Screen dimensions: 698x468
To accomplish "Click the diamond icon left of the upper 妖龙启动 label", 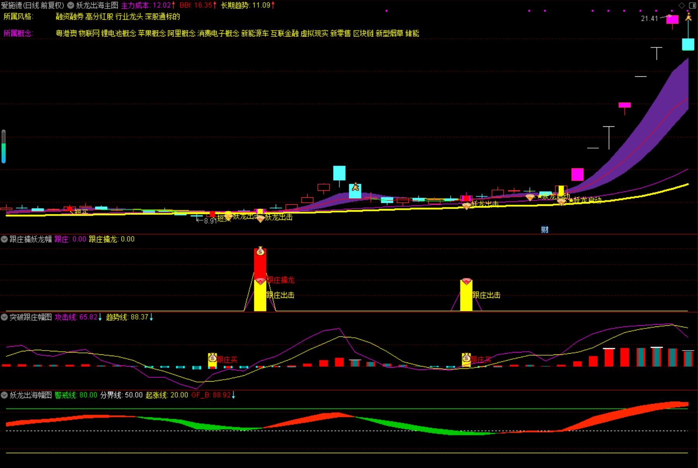I will pos(530,197).
